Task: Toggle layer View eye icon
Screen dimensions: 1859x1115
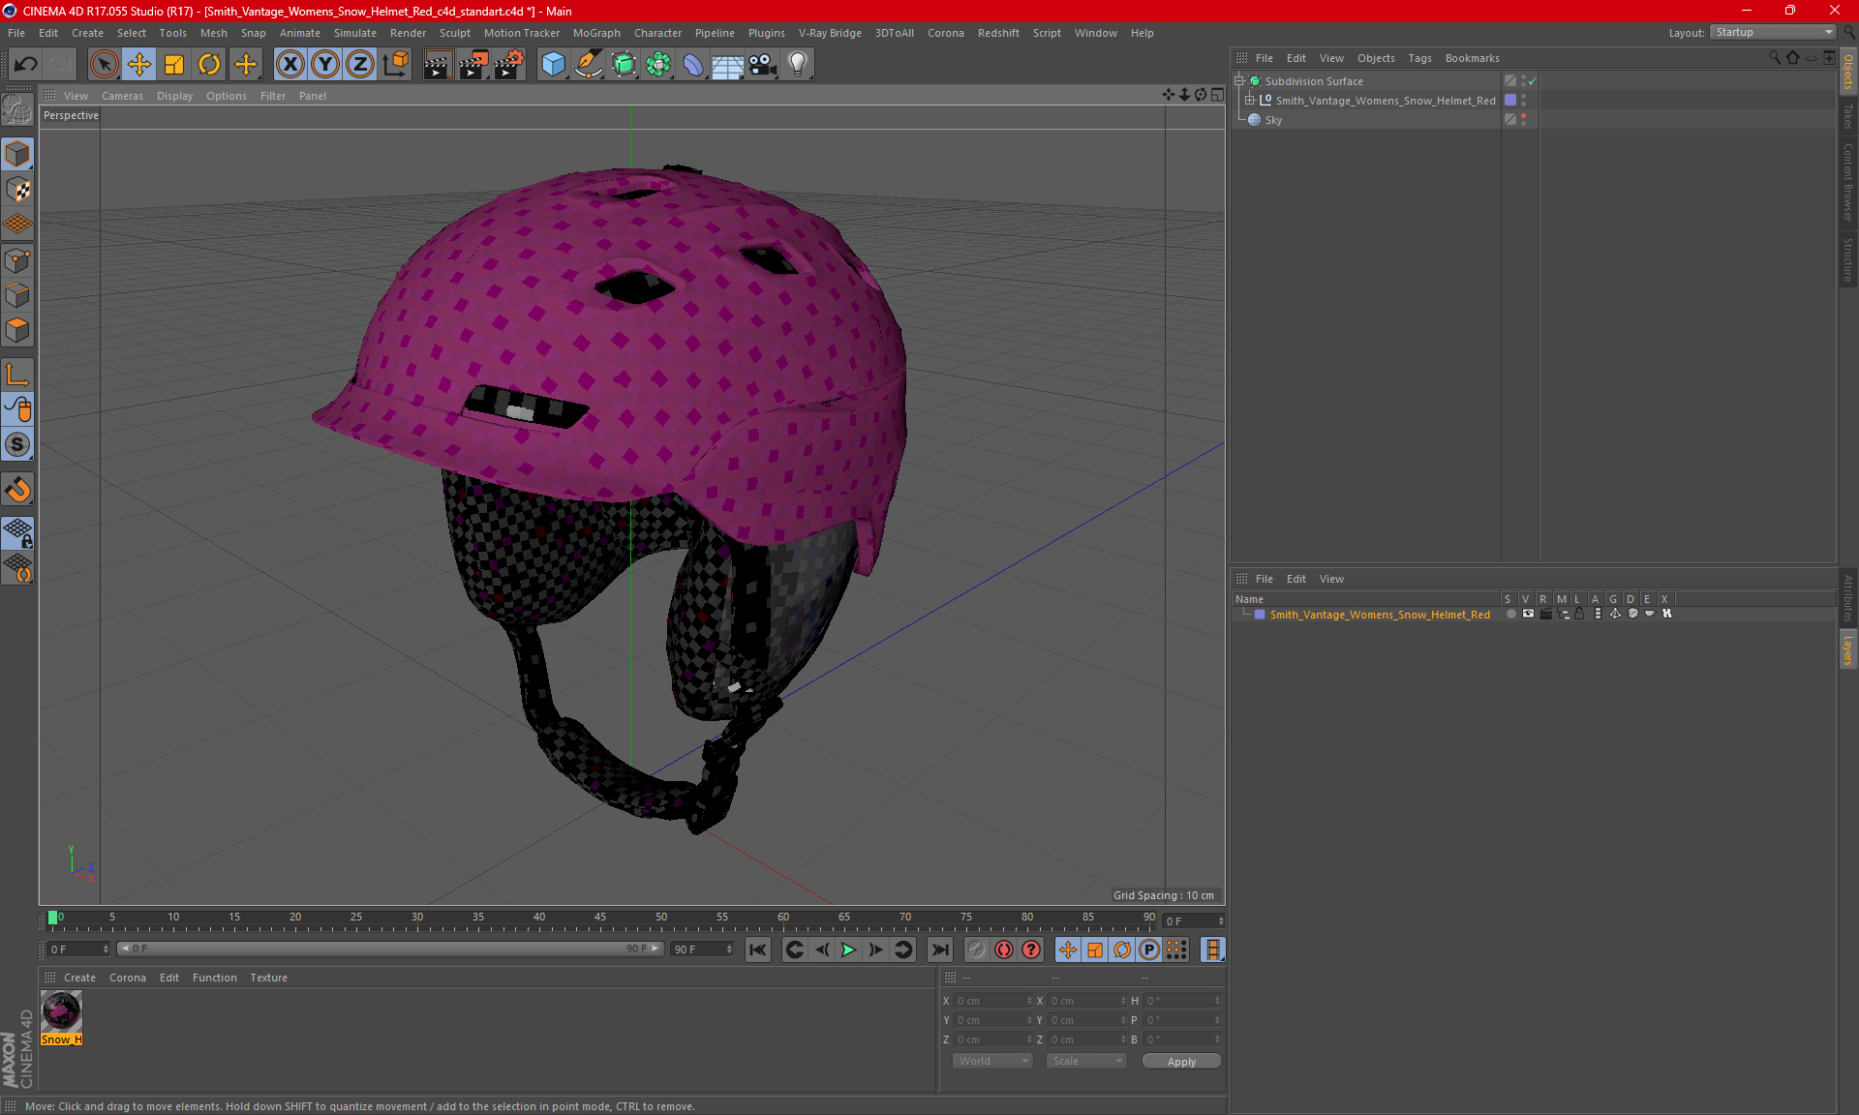Action: (x=1528, y=614)
